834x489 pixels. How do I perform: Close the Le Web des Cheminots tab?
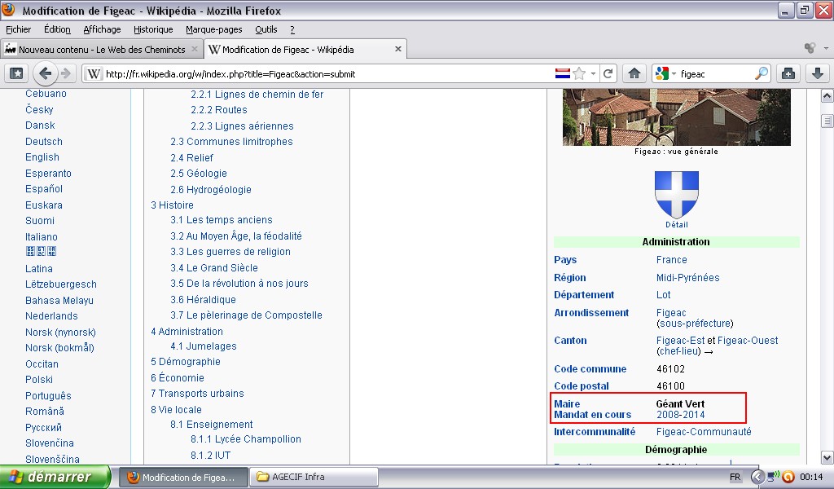[x=194, y=49]
